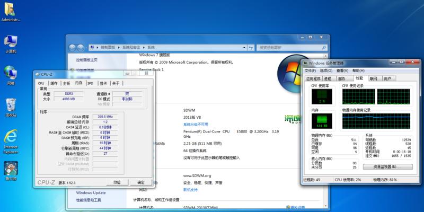Open the 文件(F) menu in Task Manager
Viewport: 424px width, 212px height.
coord(311,70)
